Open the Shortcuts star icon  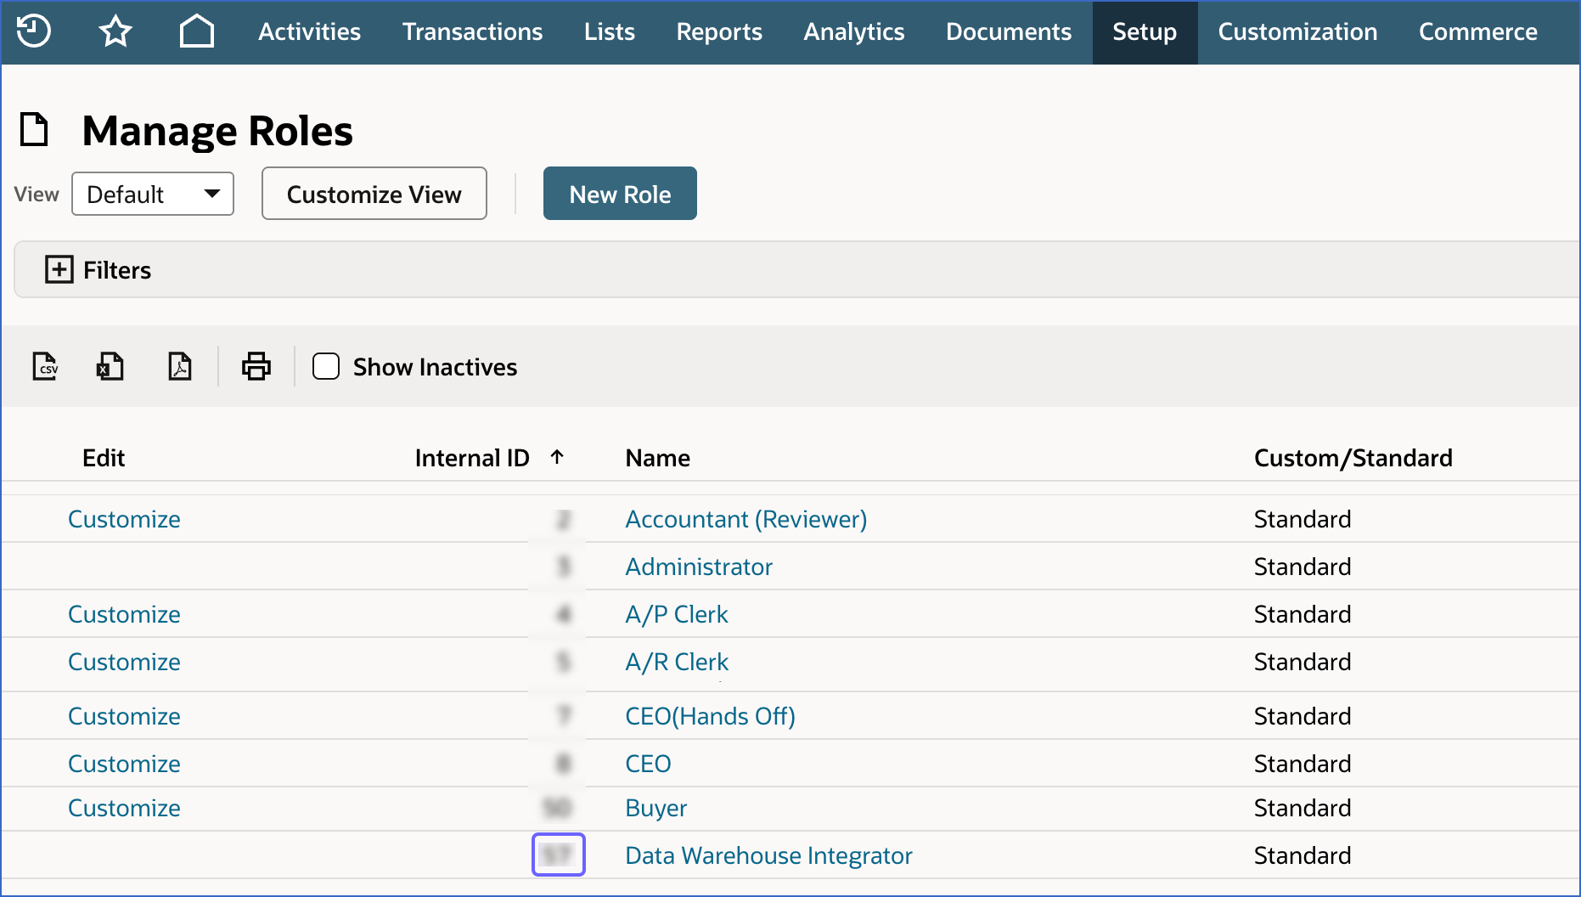(x=115, y=31)
